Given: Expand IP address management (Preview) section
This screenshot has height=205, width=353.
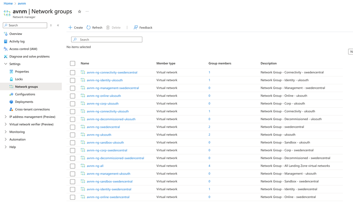Looking at the screenshot, I should point(6,117).
